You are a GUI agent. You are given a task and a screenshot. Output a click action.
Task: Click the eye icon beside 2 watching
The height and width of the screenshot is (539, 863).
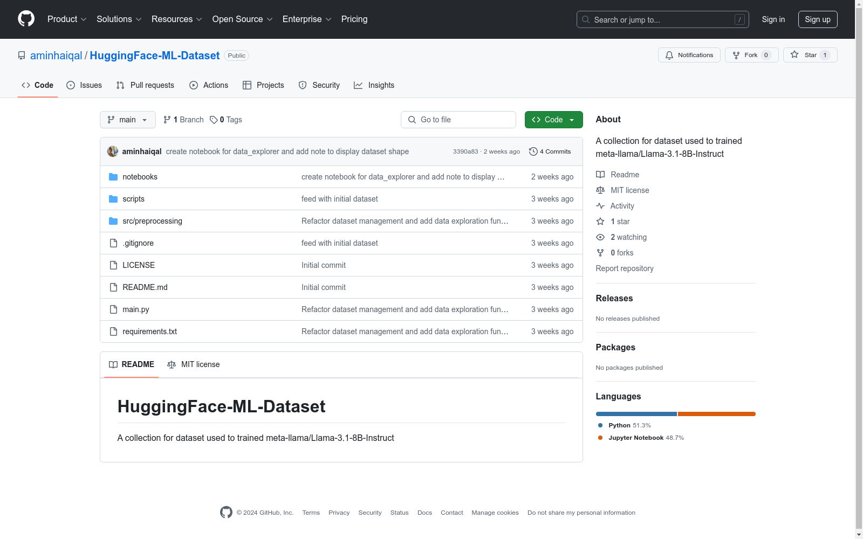pyautogui.click(x=600, y=237)
